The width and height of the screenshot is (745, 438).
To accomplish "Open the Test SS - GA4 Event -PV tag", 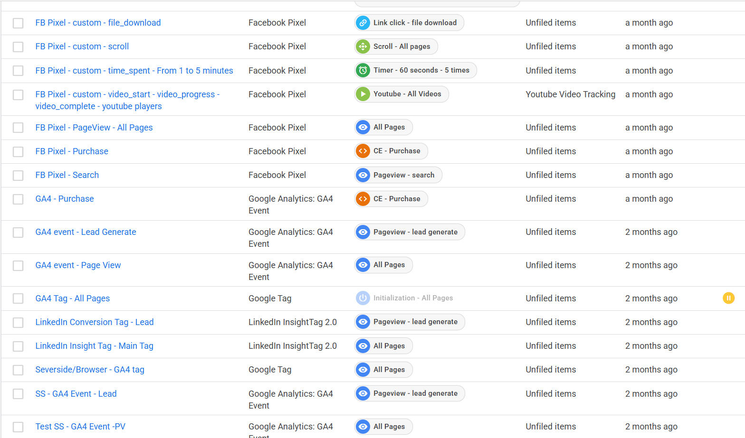I will pyautogui.click(x=80, y=427).
